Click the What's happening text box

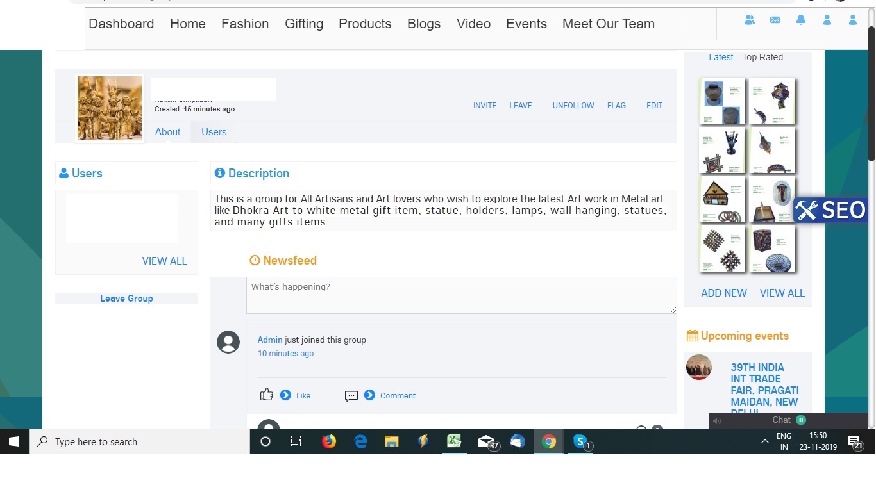coord(461,295)
